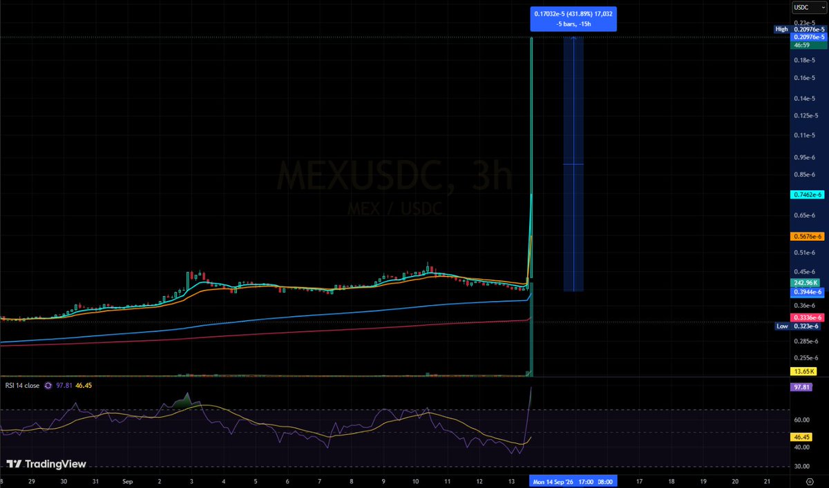829x488 pixels.
Task: Click the 17 date label on time axis
Action: pyautogui.click(x=639, y=480)
